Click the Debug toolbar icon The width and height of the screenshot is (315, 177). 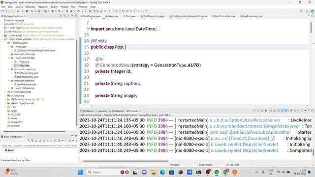click(x=31, y=11)
